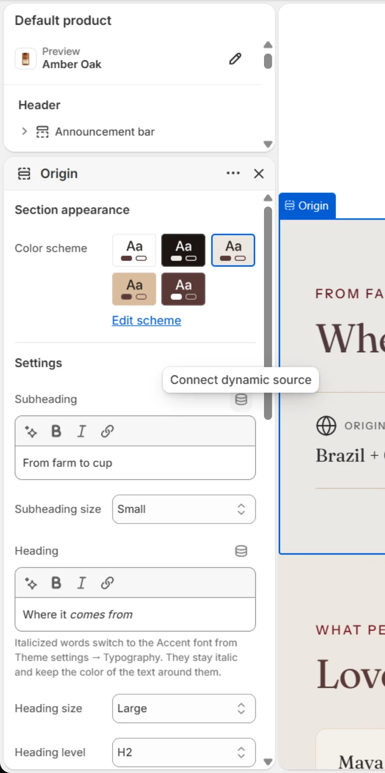Open the Edit scheme link
This screenshot has width=385, height=773.
(147, 321)
